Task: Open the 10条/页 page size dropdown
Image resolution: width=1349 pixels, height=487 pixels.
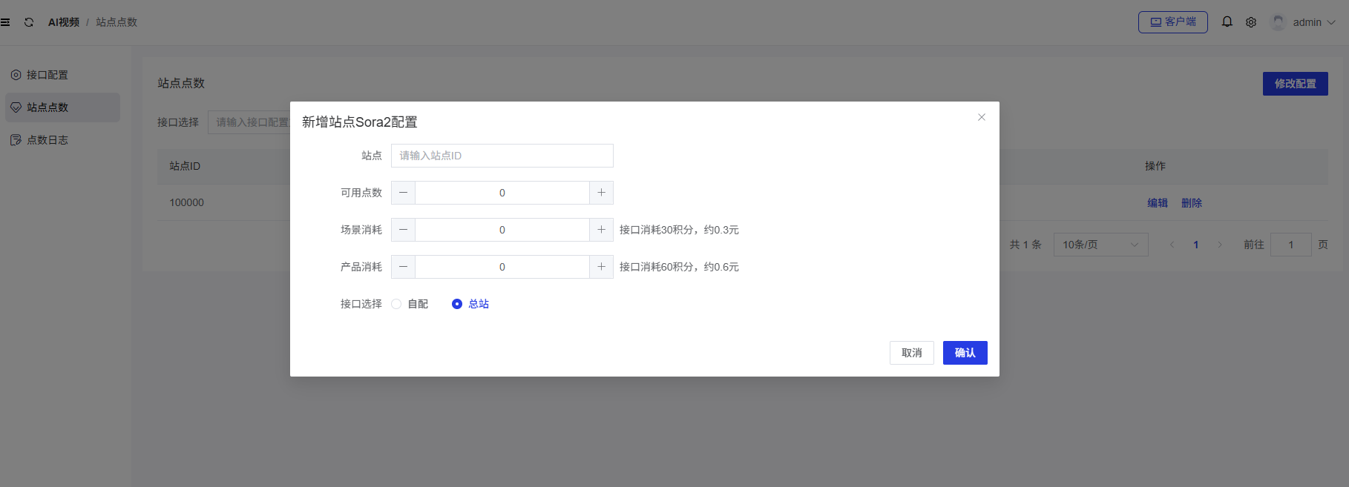Action: point(1100,245)
